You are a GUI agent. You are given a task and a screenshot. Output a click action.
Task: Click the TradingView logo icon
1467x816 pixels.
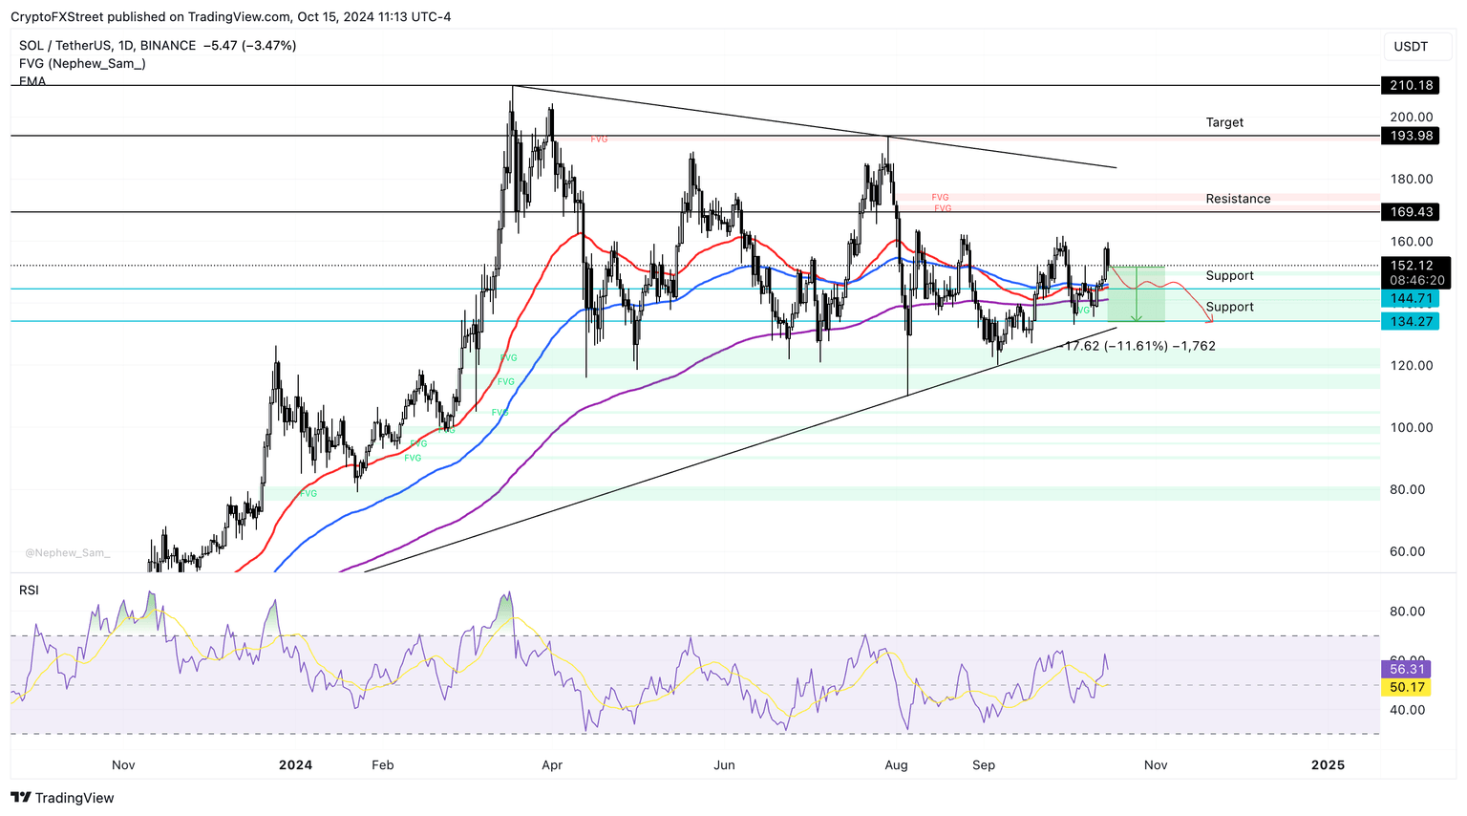pos(21,798)
